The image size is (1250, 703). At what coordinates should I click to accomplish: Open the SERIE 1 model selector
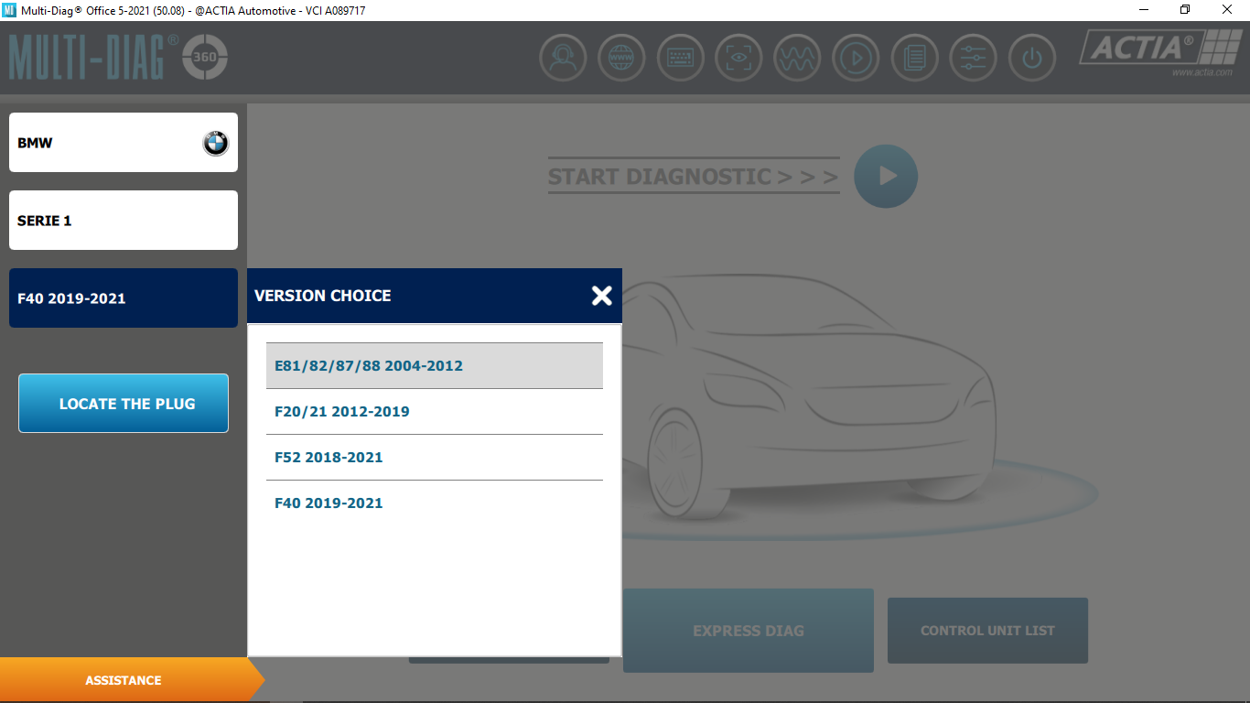pos(124,221)
